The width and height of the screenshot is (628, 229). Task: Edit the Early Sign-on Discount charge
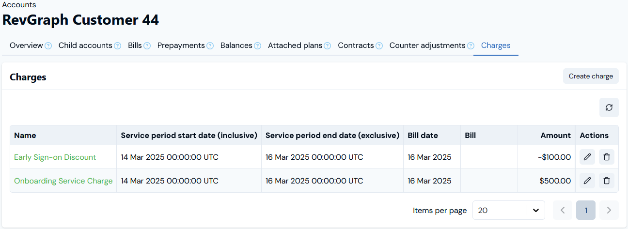coord(587,157)
